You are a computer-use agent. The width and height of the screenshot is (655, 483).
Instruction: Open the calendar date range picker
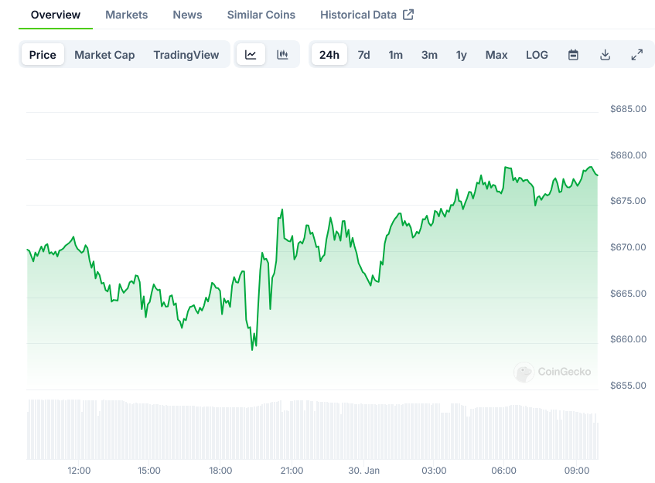[x=573, y=55]
